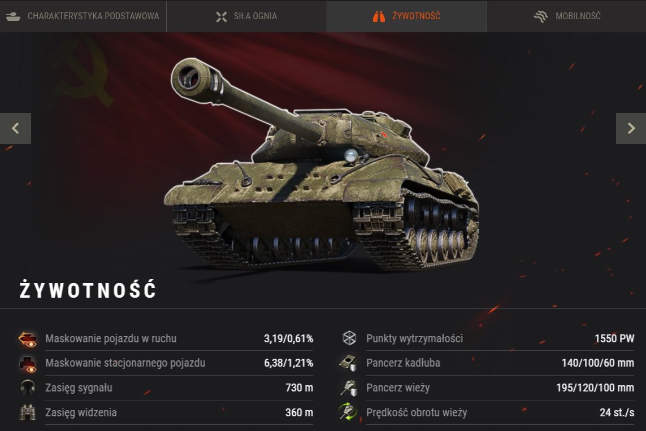Click the moving vehicle camouflage icon

click(28, 339)
